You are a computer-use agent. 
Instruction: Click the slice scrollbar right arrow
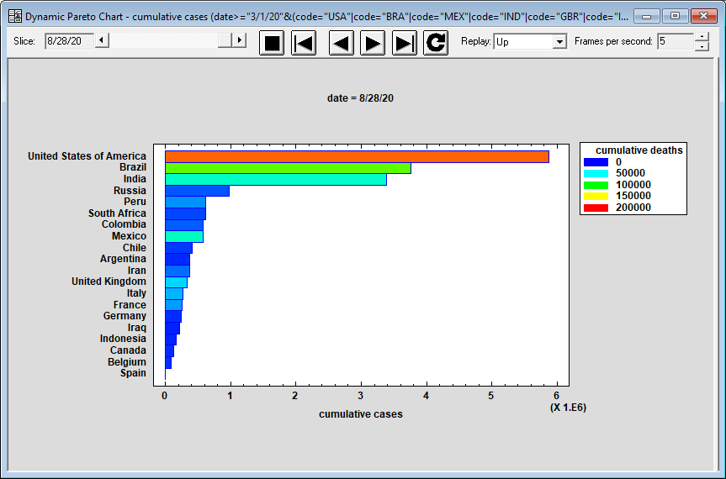(x=240, y=40)
